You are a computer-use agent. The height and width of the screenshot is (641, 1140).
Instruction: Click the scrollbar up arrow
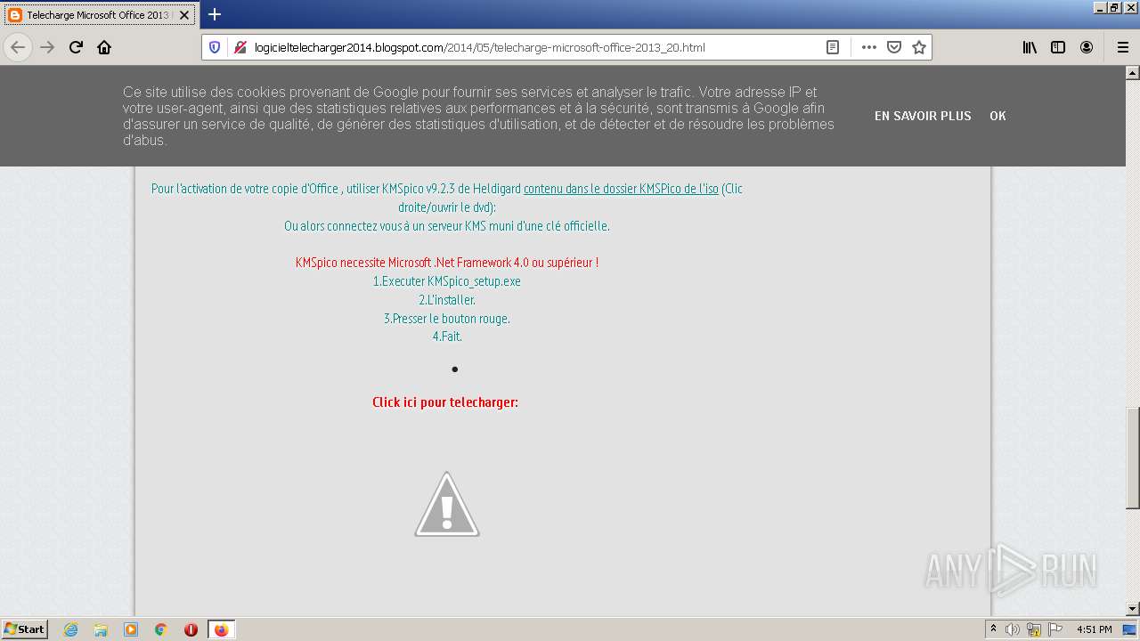[1132, 72]
